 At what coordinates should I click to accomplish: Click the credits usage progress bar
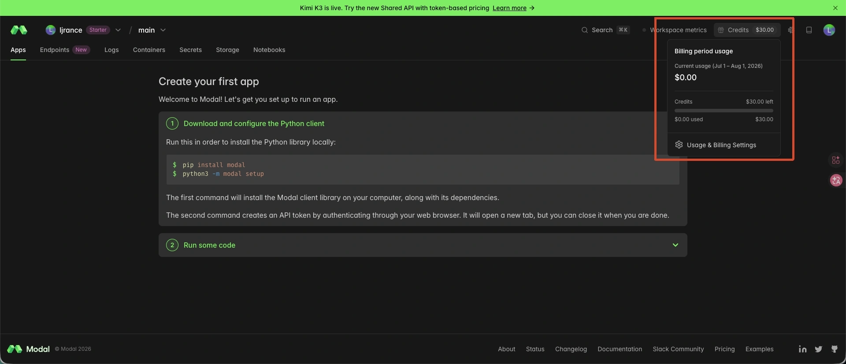pos(724,111)
